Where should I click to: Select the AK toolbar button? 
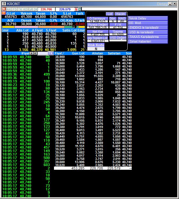[9, 9]
